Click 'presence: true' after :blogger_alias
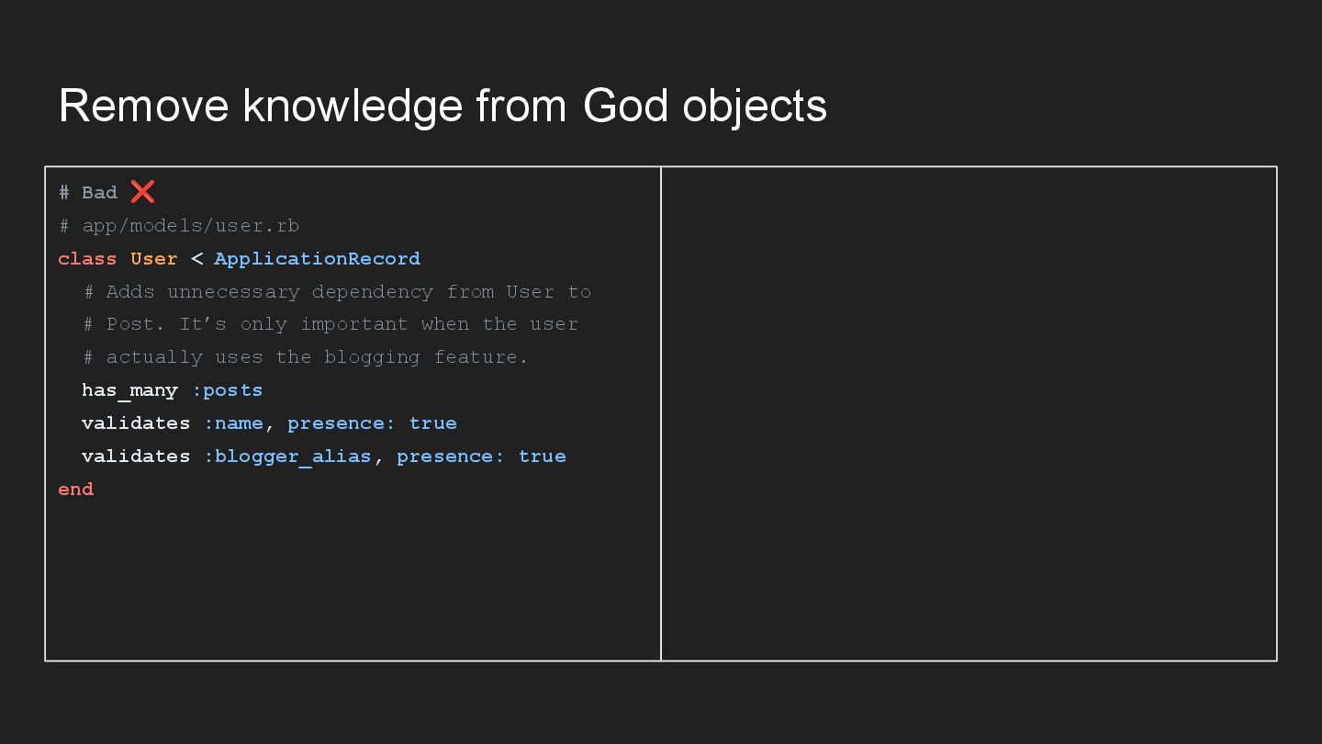Screen dimensions: 1322x744 (x=481, y=457)
